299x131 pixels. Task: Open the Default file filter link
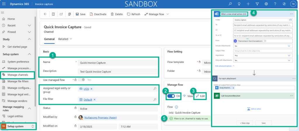[88, 100]
